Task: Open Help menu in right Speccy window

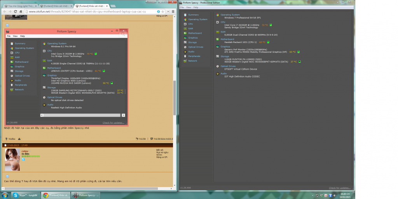Action: pos(196,7)
